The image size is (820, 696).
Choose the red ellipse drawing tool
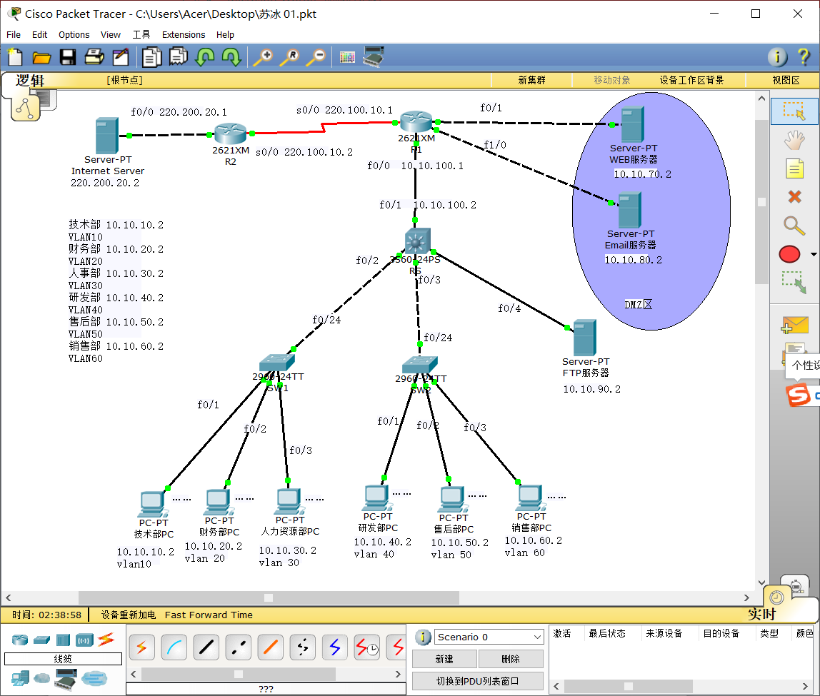click(x=790, y=254)
